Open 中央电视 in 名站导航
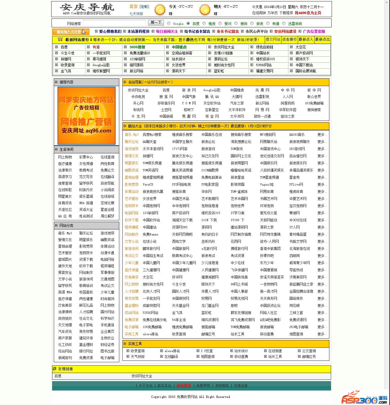Screen dimensions: 390x405 tap(138, 97)
